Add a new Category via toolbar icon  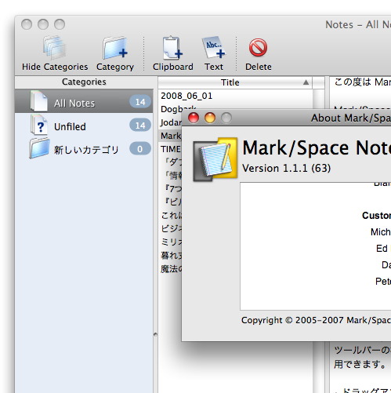(115, 48)
